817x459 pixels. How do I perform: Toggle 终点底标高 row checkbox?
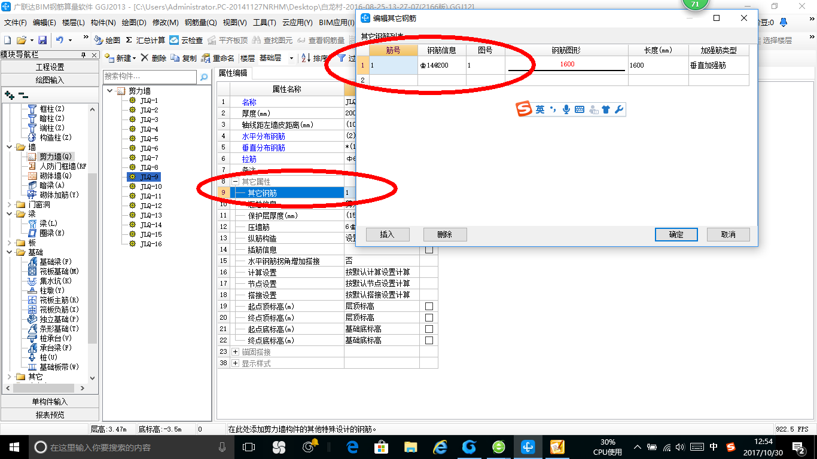429,341
